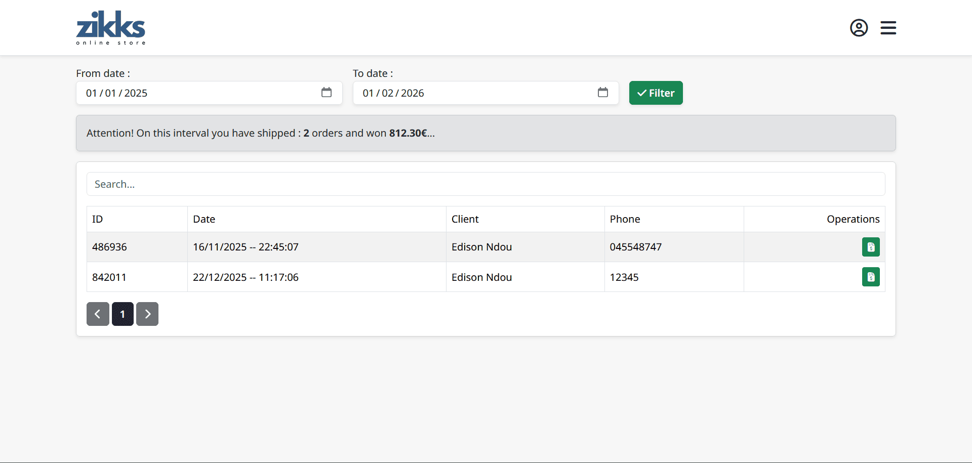Go to previous page of orders

pos(98,314)
